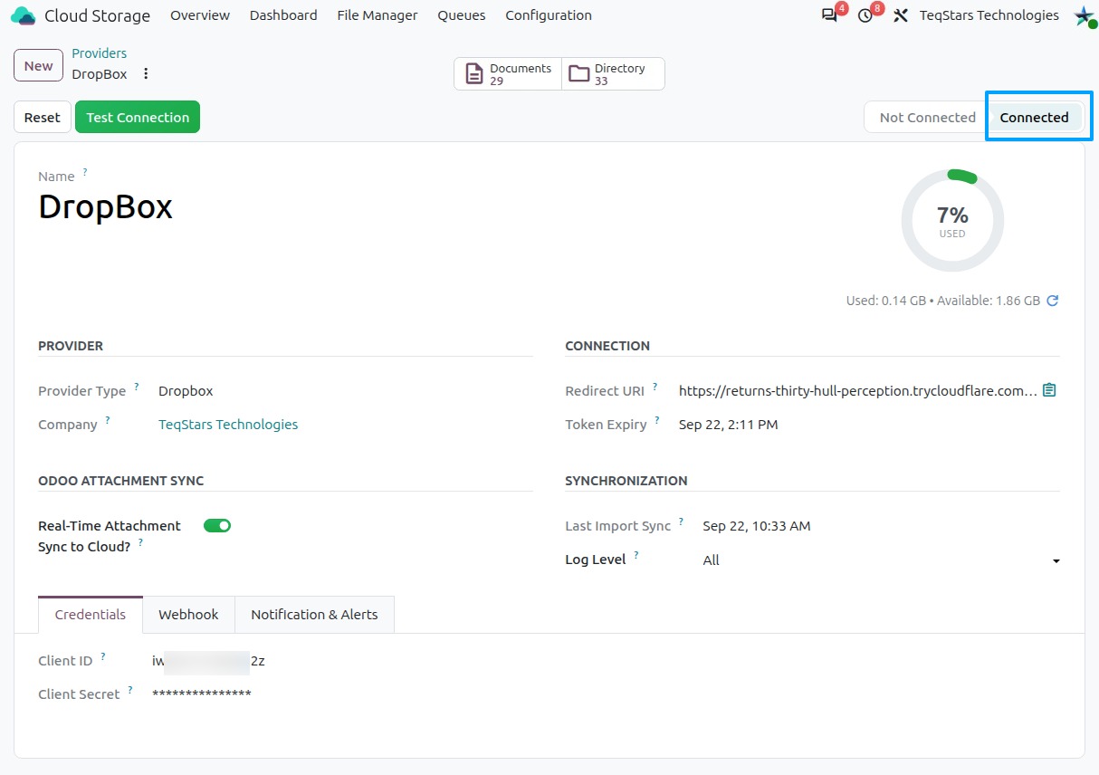Open the Directory 33 stat button
This screenshot has width=1099, height=775.
(614, 74)
